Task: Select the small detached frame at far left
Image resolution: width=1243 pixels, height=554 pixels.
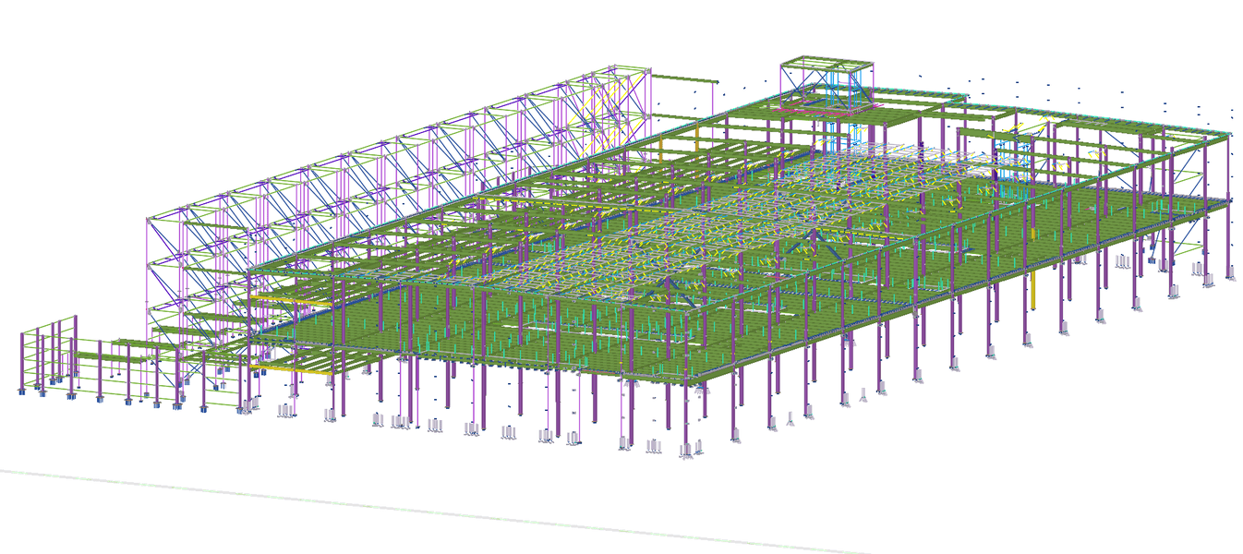Action: (x=48, y=360)
